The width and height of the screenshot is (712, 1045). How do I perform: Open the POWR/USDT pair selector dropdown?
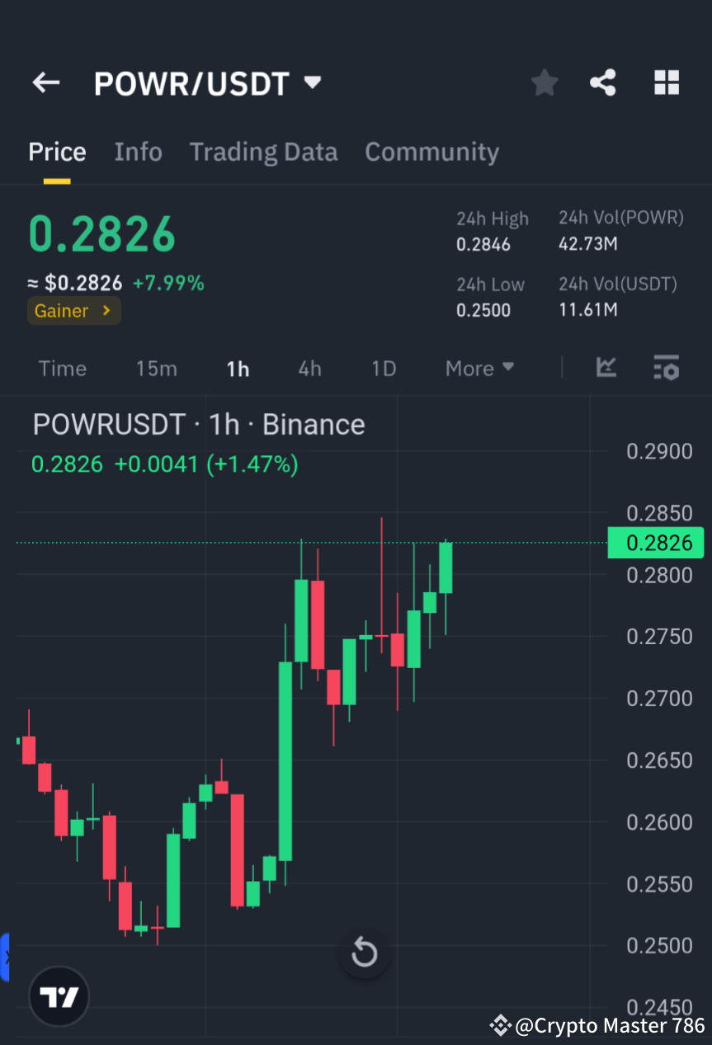(312, 82)
